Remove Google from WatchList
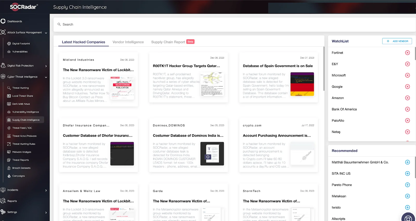 pos(407,86)
